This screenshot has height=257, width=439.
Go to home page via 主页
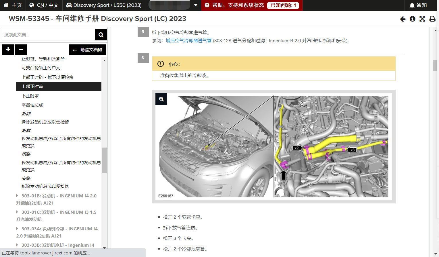pos(13,5)
